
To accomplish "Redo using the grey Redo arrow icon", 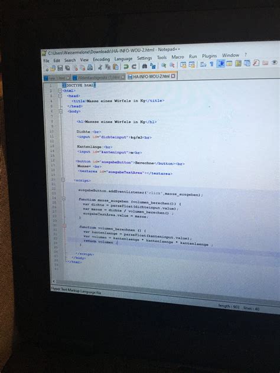I will tap(134, 66).
